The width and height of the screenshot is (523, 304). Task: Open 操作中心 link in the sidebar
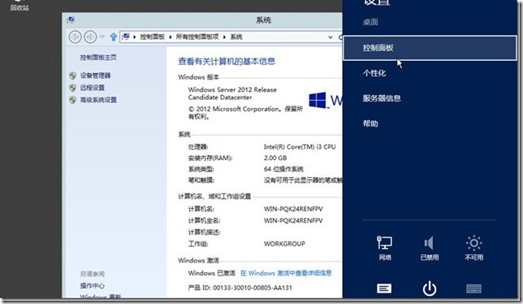(x=92, y=285)
